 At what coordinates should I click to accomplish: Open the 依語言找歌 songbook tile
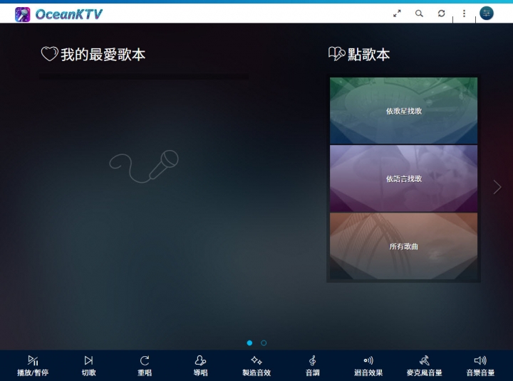[403, 178]
